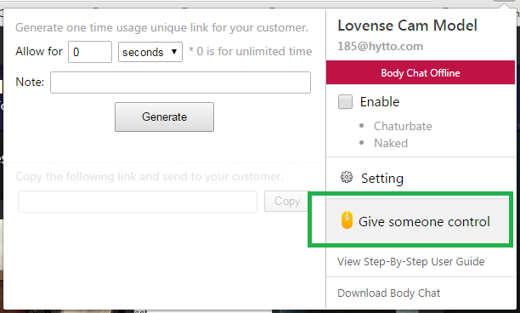Select the Give someone control menu entry

[418, 221]
